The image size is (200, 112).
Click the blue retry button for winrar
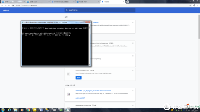[79, 78]
